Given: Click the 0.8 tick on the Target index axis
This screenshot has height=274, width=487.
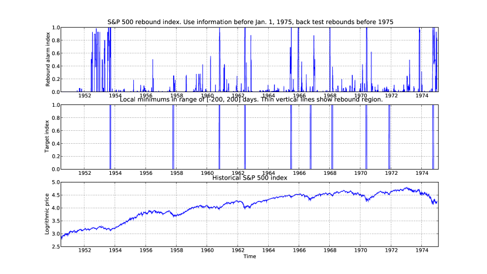Looking at the screenshot, I should click(x=56, y=118).
